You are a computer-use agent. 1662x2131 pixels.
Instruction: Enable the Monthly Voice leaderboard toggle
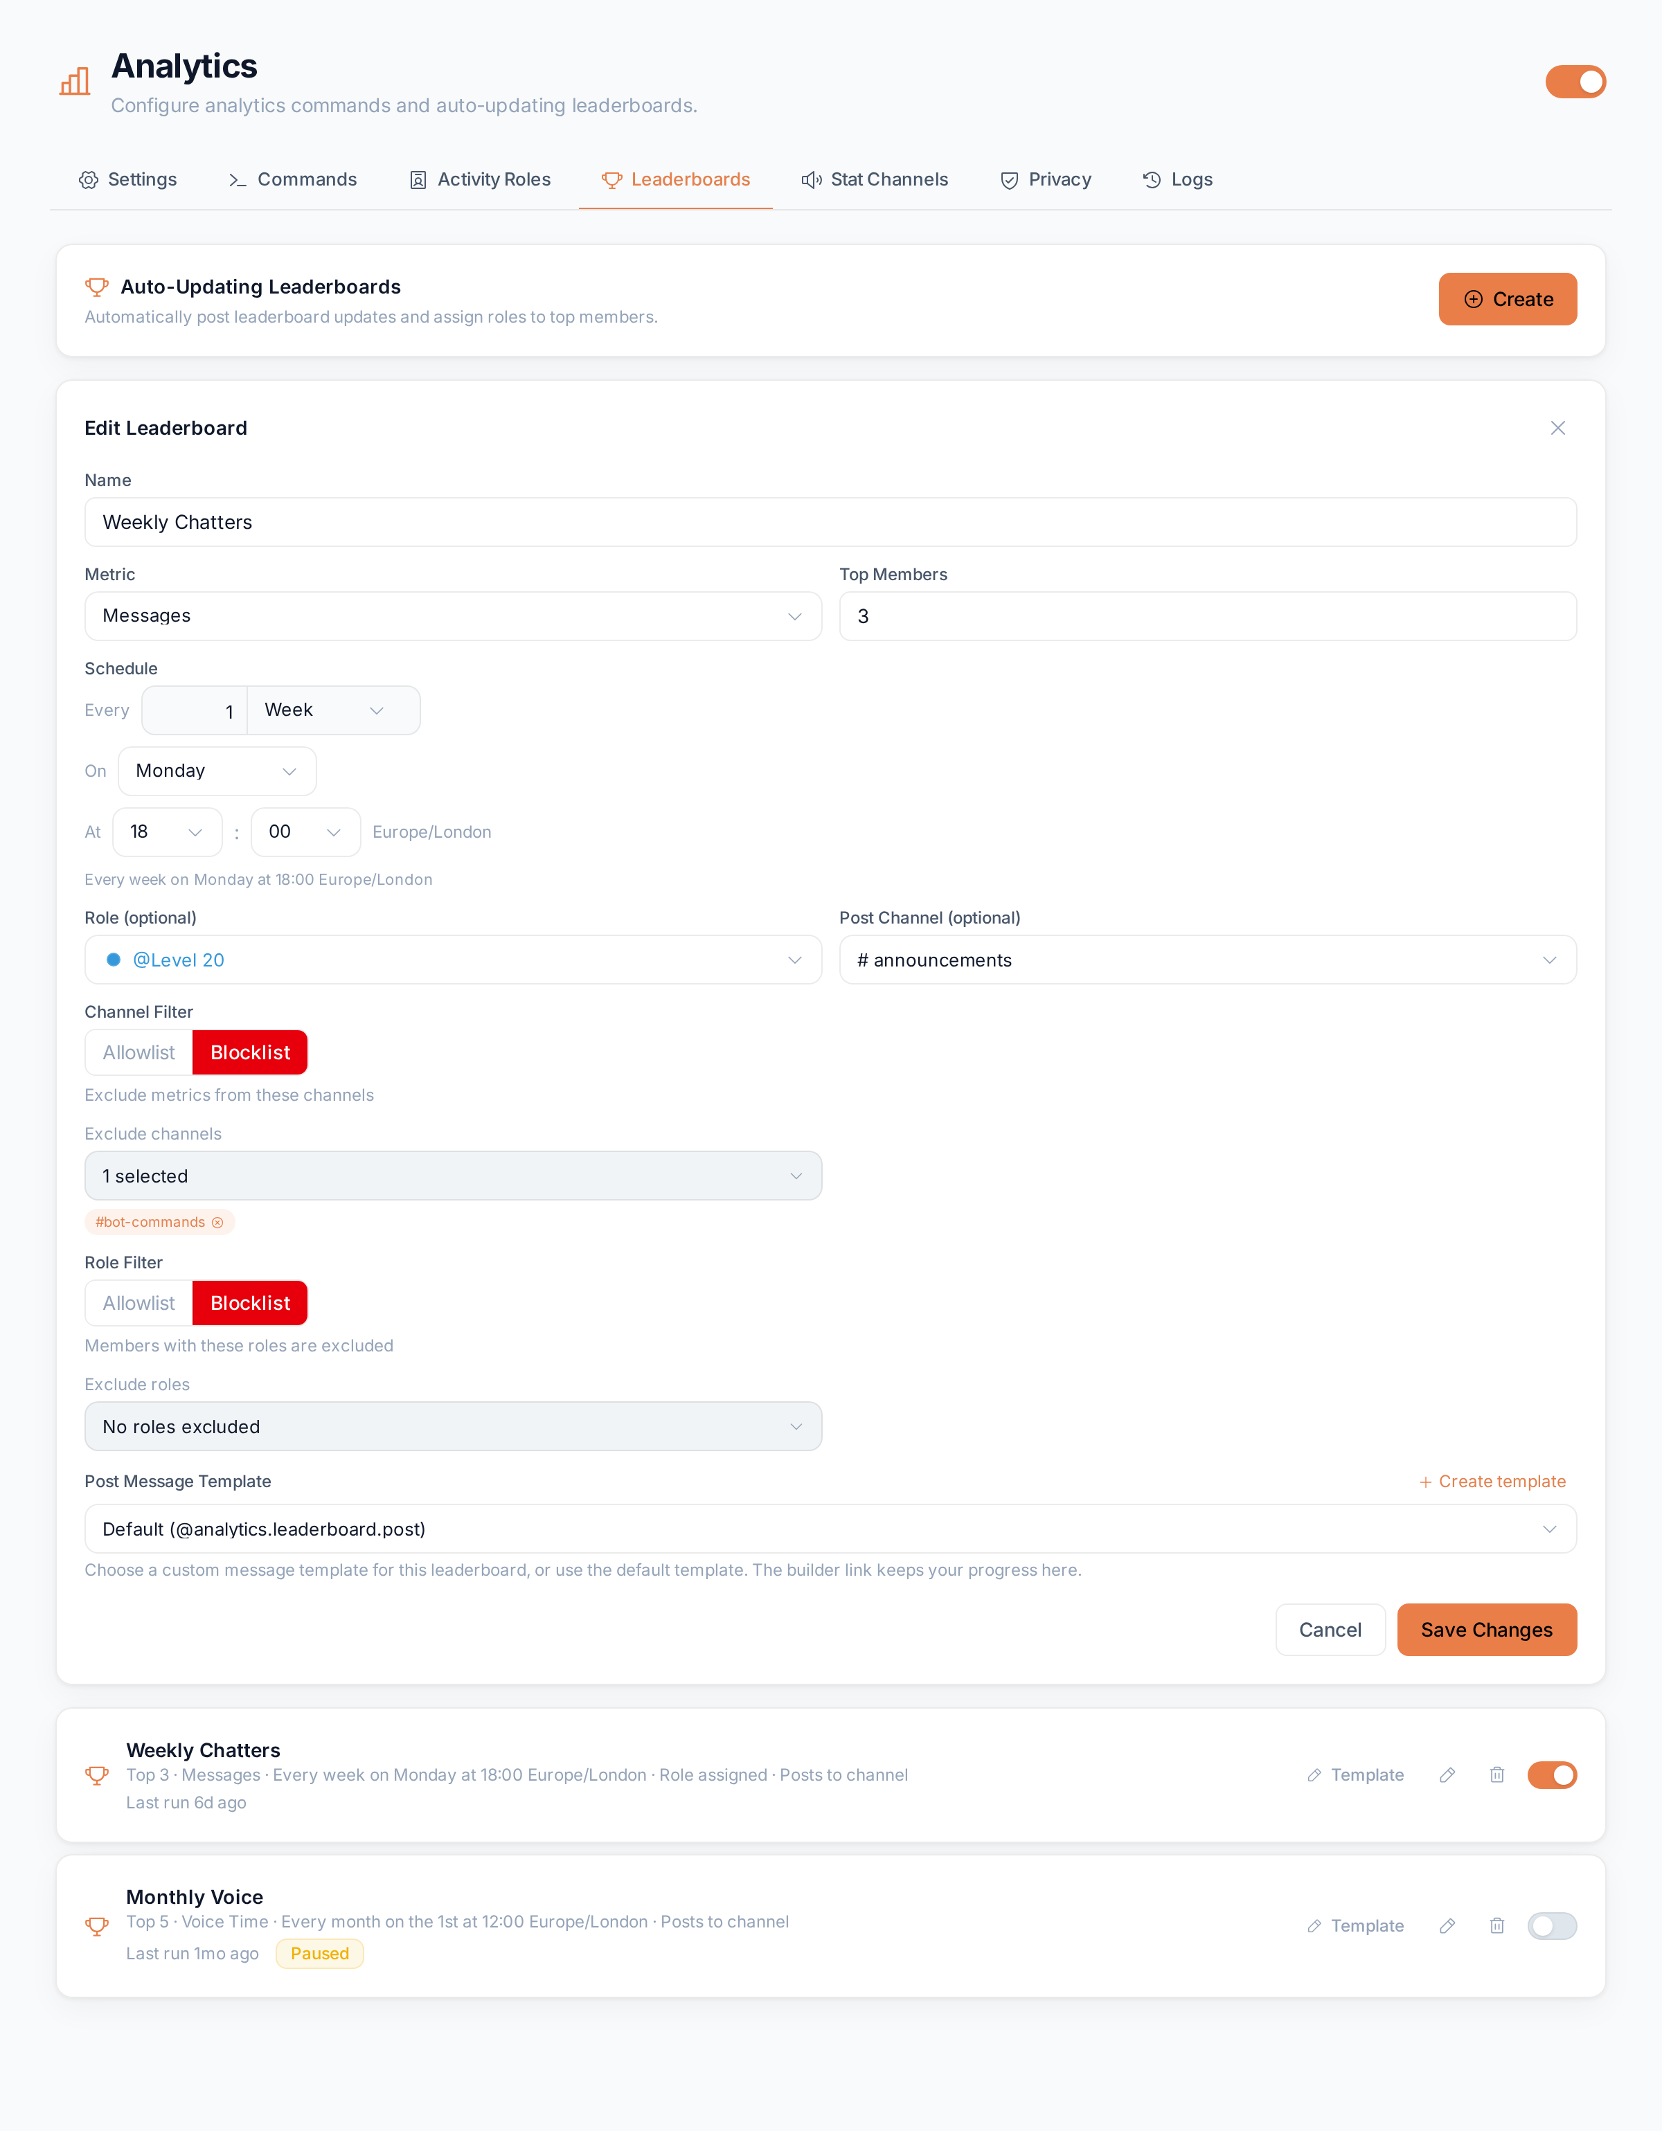point(1552,1926)
